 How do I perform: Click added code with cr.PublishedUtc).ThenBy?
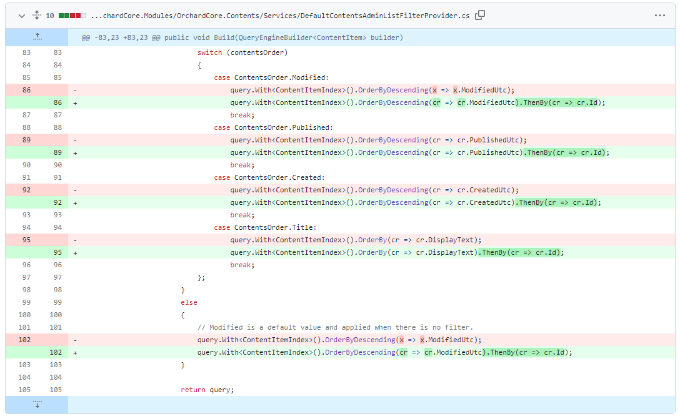(x=420, y=152)
